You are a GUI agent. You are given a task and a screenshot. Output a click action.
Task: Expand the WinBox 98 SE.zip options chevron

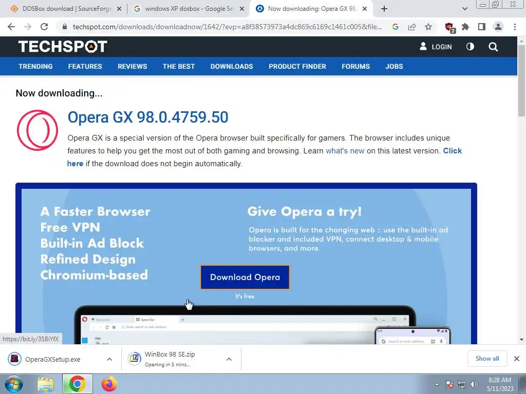coord(229,359)
